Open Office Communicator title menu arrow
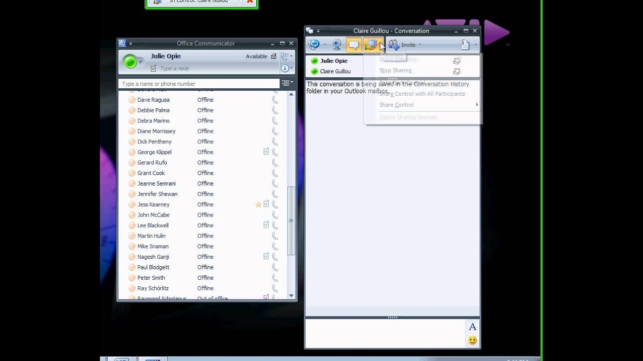 tap(131, 44)
